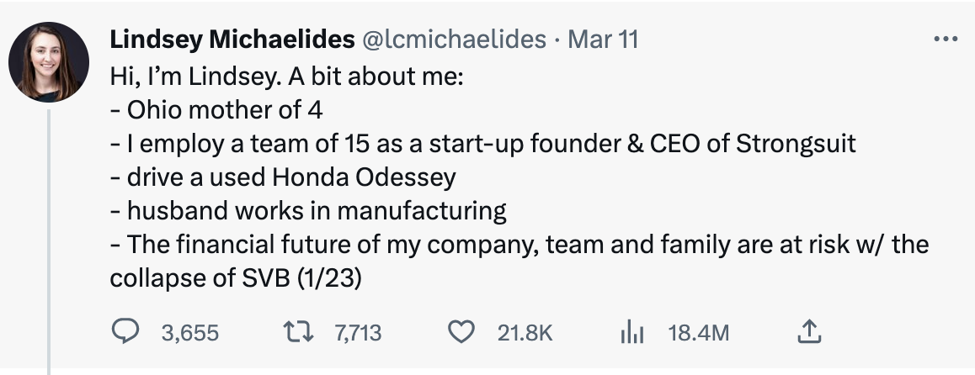Screen dimensions: 975x375
Task: Visit the @lcmichaelides handle link
Action: [x=455, y=40]
